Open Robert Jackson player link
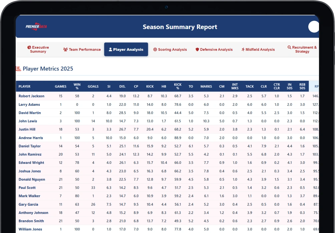Image resolution: width=335 pixels, height=233 pixels. tap(31, 96)
